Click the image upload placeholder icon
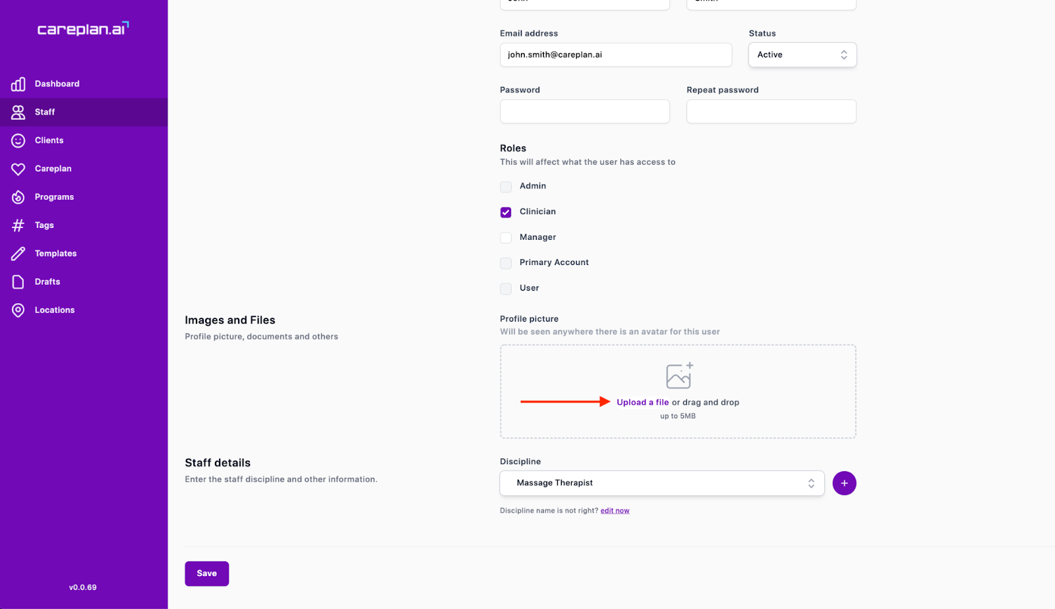1055x609 pixels. (679, 376)
